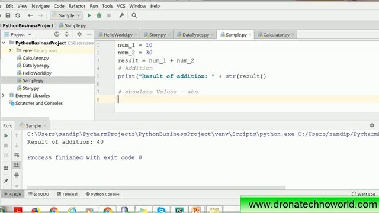Close the Sample tab in Run panel

[45, 126]
